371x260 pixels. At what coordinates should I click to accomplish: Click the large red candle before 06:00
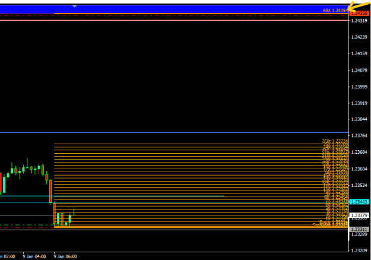tap(50, 191)
